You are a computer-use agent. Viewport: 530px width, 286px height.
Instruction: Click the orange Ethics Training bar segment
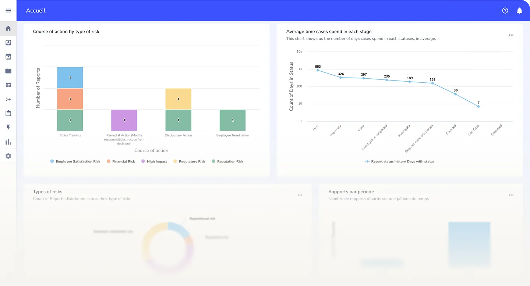[70, 99]
